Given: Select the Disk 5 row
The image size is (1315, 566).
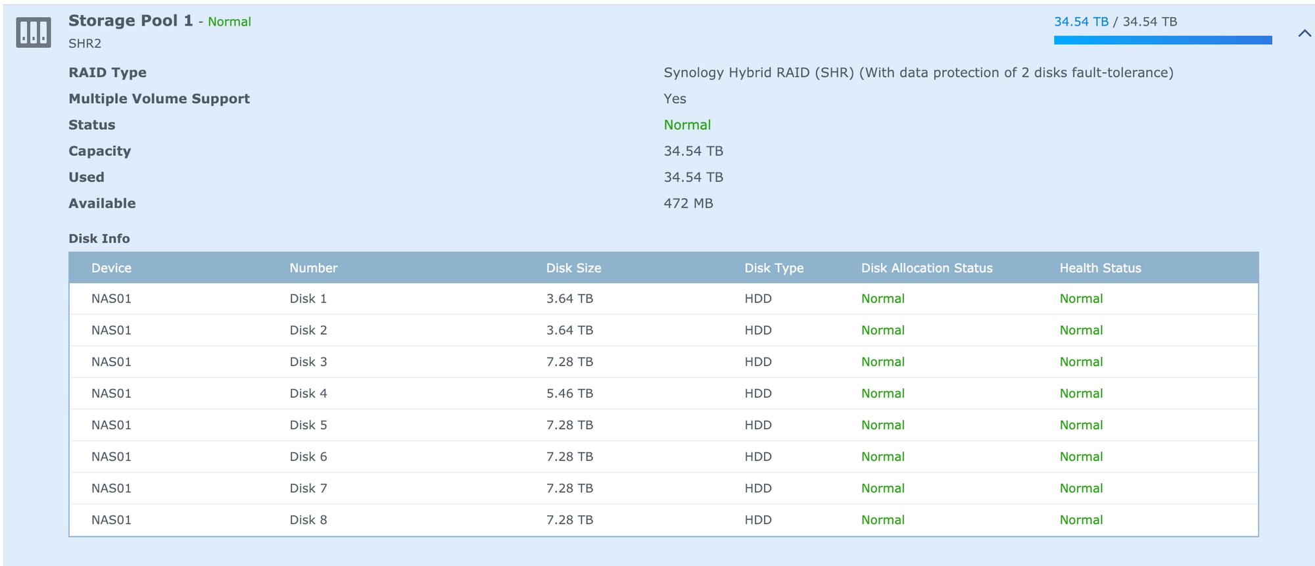Looking at the screenshot, I should pos(663,425).
